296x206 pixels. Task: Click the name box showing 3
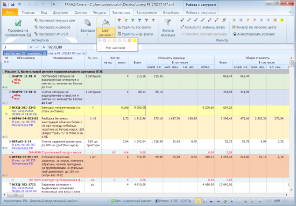tap(15, 47)
